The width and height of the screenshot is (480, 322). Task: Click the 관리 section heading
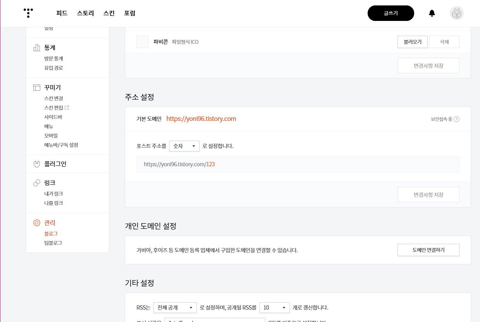click(50, 223)
